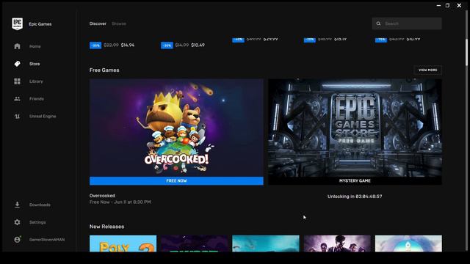Open the Poly game thumbnail in New Releases
Image resolution: width=470 pixels, height=264 pixels.
click(x=123, y=243)
